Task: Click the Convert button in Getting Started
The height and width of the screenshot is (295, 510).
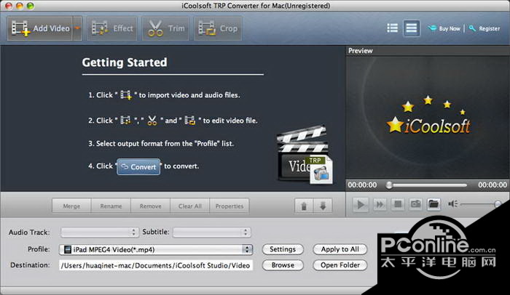Action: click(138, 167)
